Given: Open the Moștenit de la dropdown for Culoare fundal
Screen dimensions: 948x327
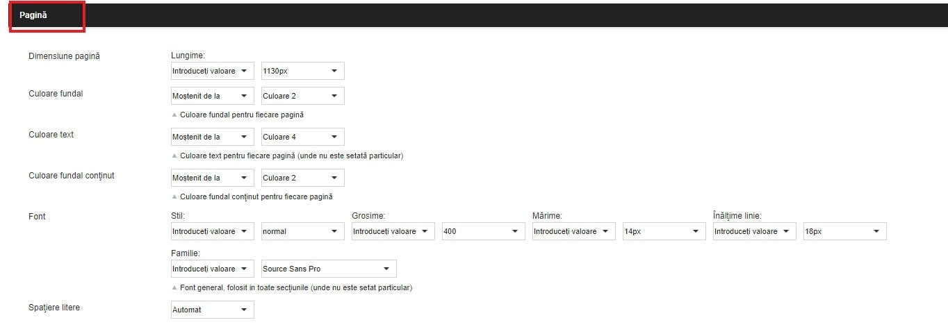Looking at the screenshot, I should [213, 96].
